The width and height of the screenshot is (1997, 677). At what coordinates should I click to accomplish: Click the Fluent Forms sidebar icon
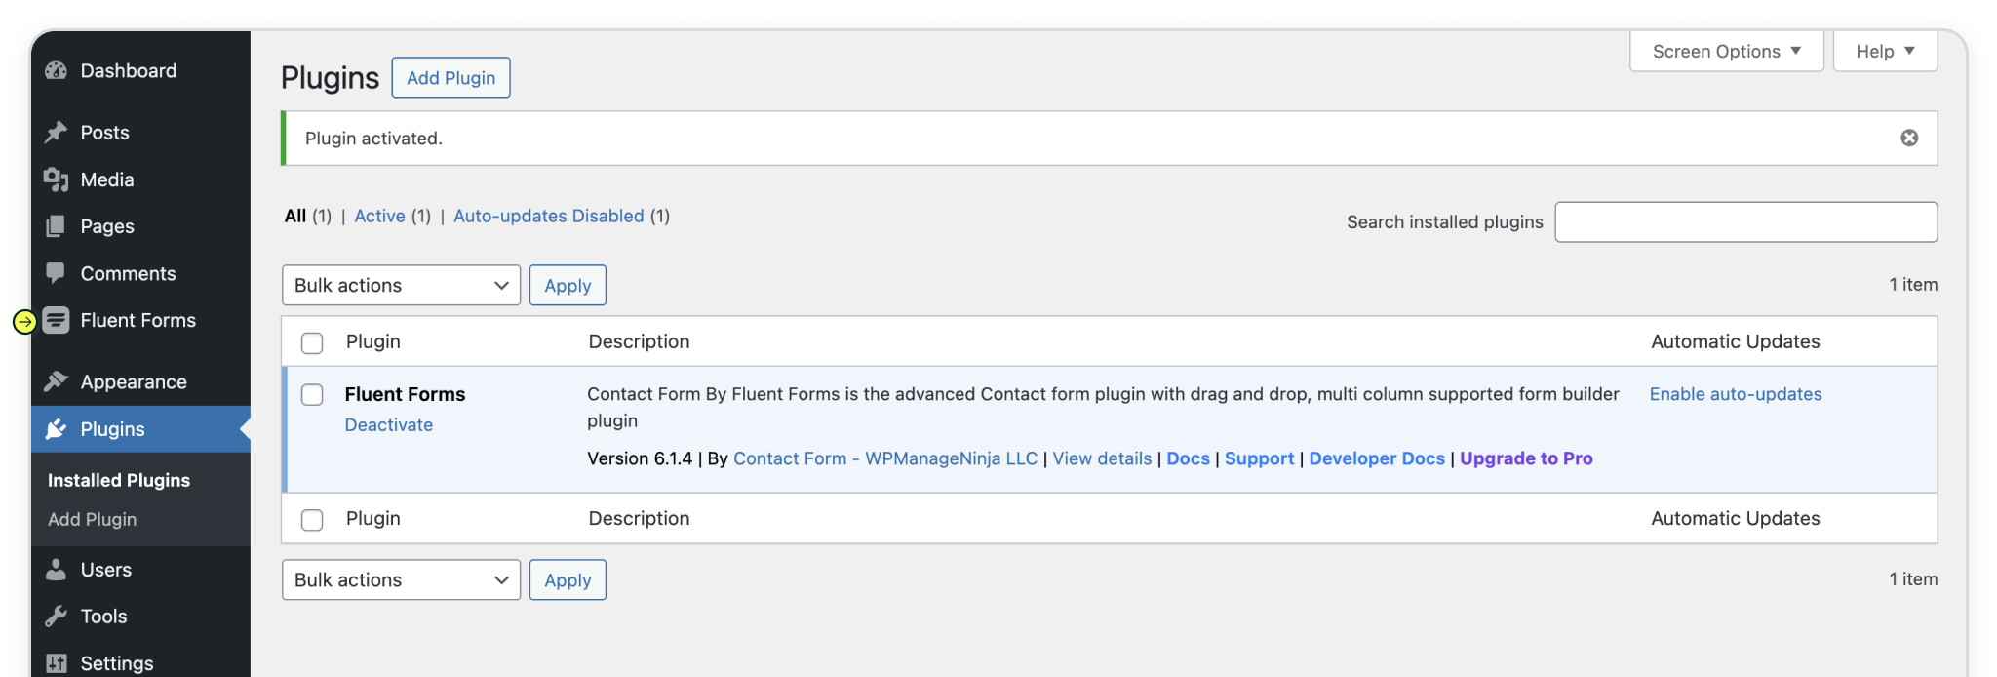click(x=57, y=320)
